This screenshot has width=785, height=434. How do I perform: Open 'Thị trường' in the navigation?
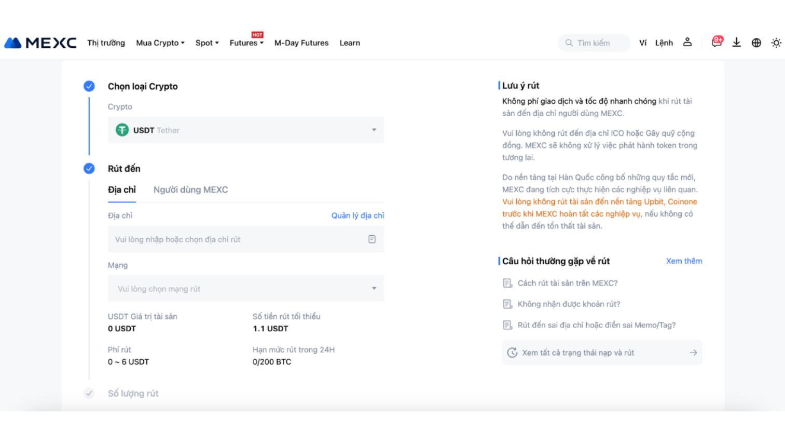point(106,43)
